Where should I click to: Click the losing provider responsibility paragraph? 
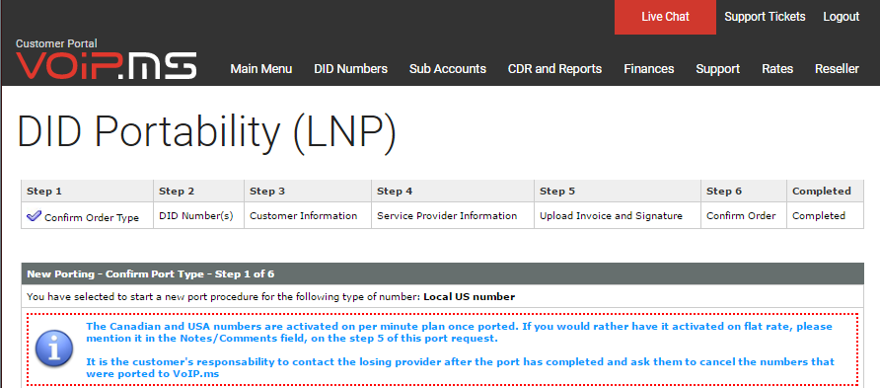tap(460, 368)
